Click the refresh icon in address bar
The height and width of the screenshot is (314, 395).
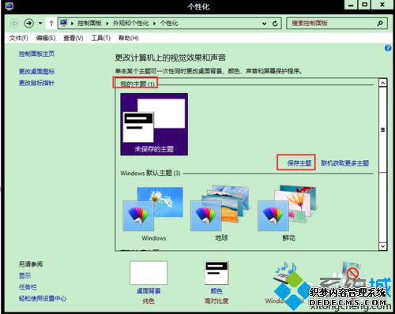tap(275, 24)
